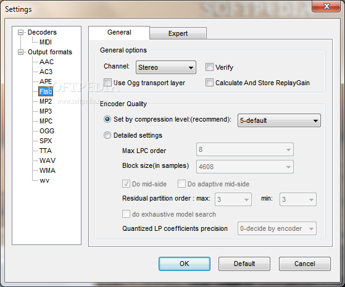Select the SPX output format
The height and width of the screenshot is (287, 345).
coord(46,141)
